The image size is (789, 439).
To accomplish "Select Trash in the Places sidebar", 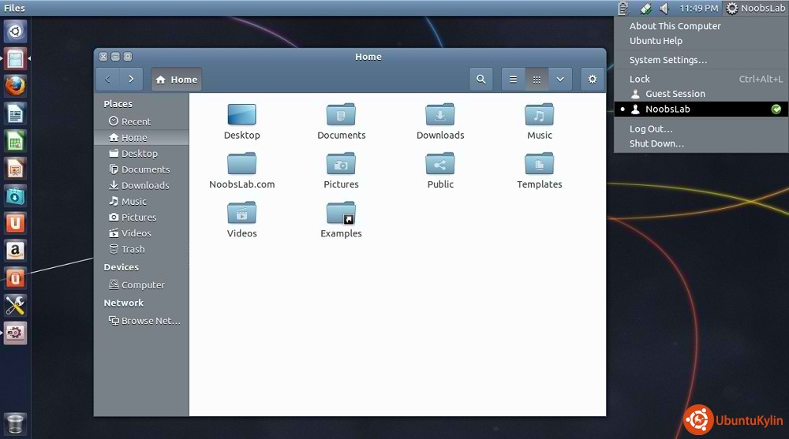I will 133,249.
